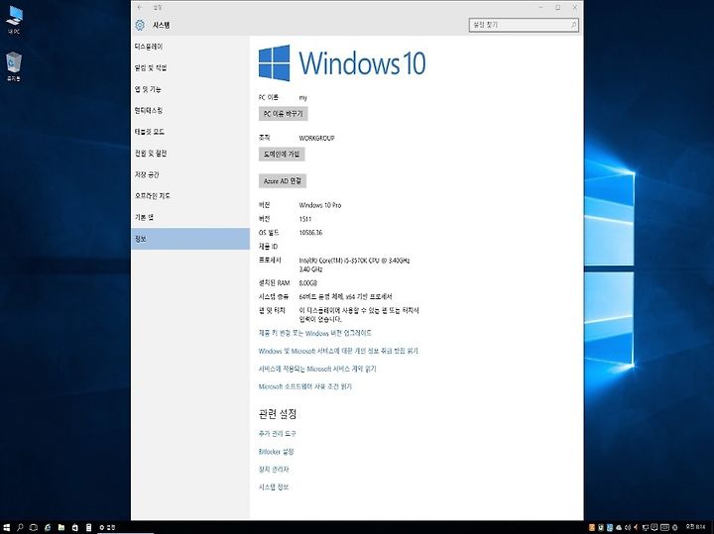Select the Recycle Bin desktop icon
This screenshot has height=534, width=714.
tap(14, 66)
